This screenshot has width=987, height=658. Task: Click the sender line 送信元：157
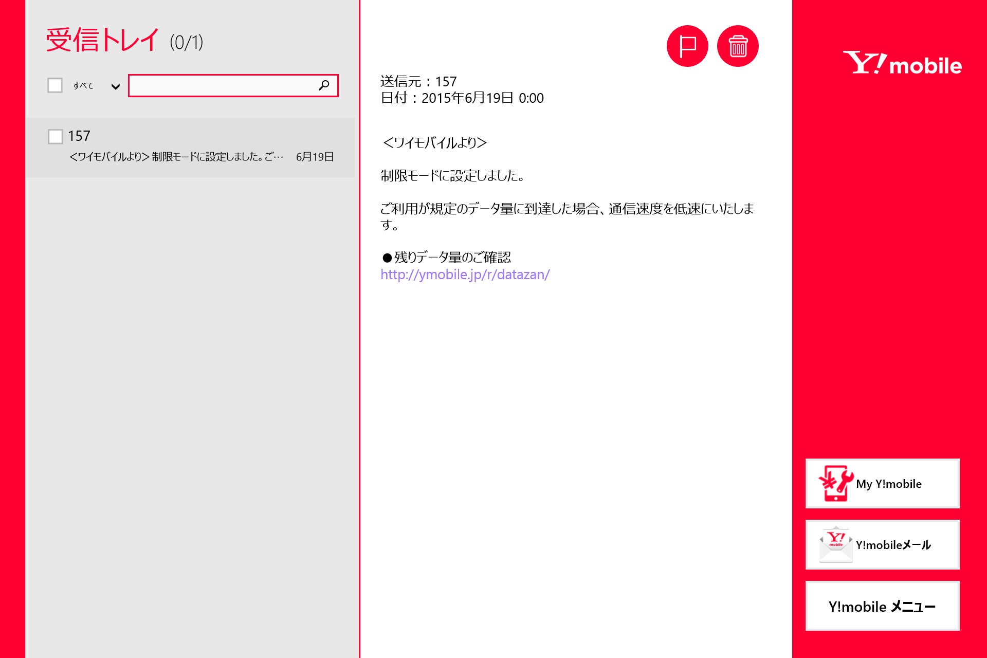pos(418,82)
